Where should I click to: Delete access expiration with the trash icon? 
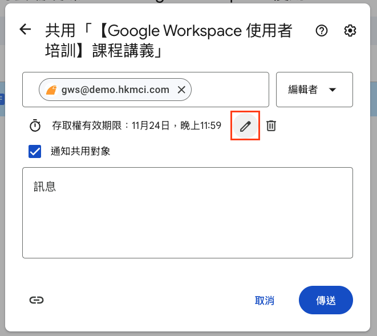point(271,126)
